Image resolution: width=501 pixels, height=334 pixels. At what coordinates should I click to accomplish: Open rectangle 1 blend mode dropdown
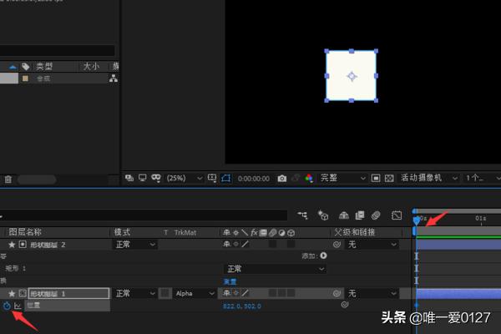click(275, 269)
